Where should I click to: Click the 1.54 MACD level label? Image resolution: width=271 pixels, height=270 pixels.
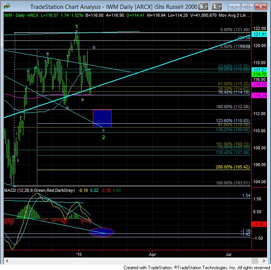click(x=246, y=195)
